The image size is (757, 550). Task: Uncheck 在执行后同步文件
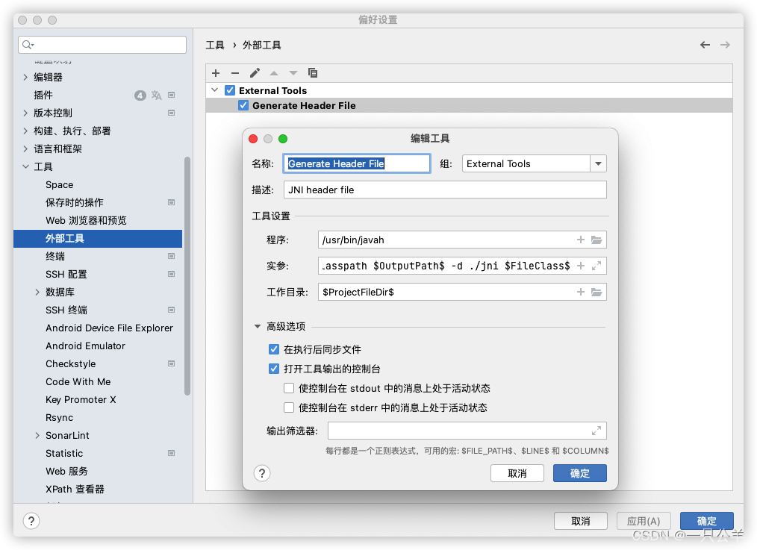[274, 349]
